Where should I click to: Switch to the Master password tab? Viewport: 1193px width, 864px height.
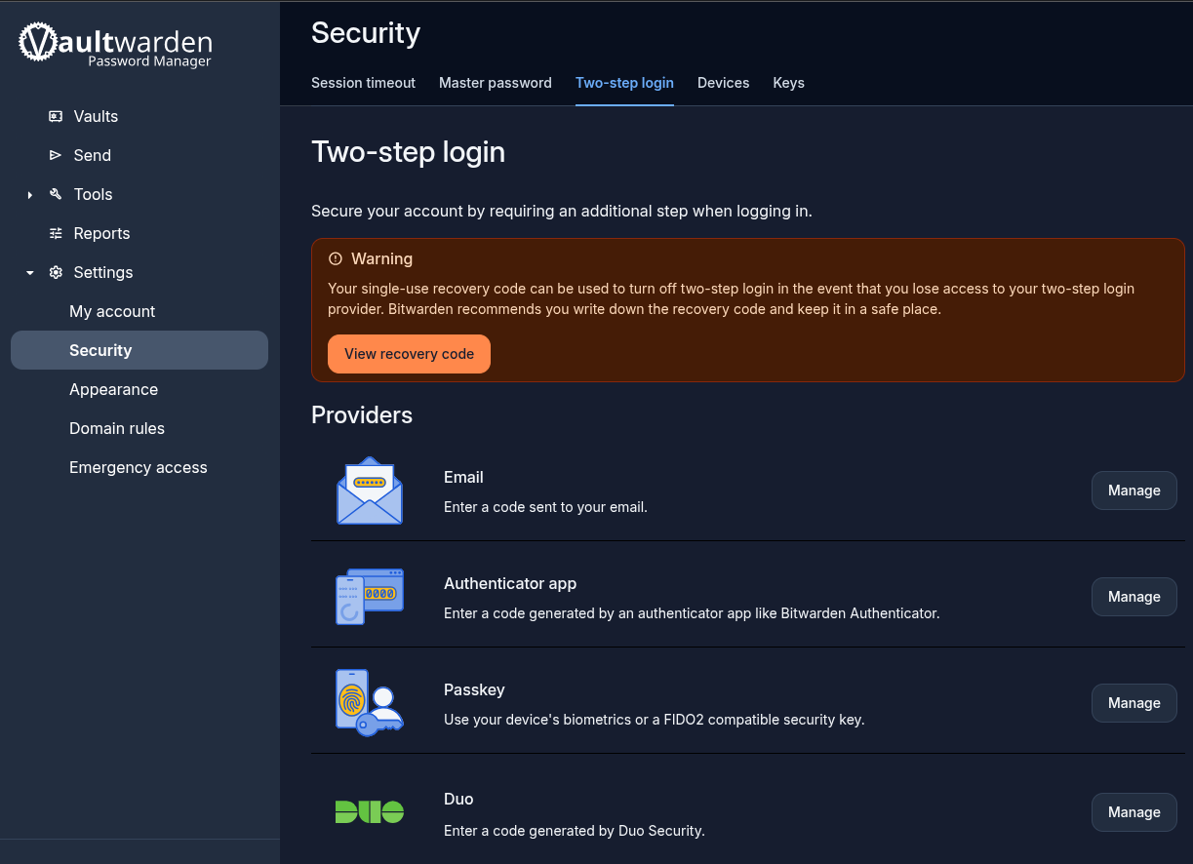(496, 83)
